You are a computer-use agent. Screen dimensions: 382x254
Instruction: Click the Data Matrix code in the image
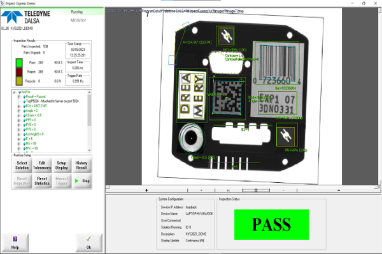coord(227,98)
